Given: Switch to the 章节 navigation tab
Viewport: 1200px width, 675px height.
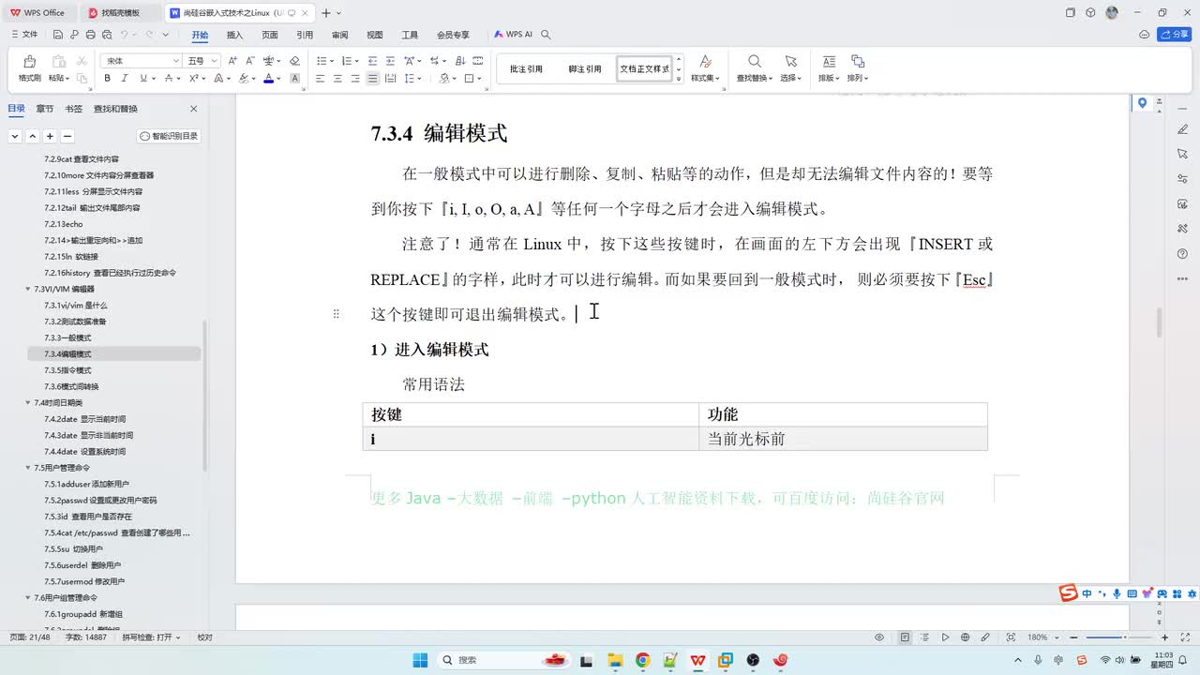Looking at the screenshot, I should [45, 109].
